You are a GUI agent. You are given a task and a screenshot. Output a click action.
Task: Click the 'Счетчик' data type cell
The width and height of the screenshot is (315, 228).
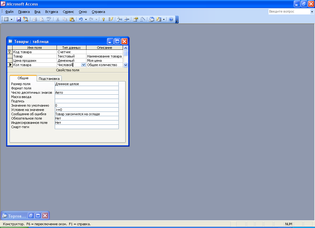(x=71, y=52)
